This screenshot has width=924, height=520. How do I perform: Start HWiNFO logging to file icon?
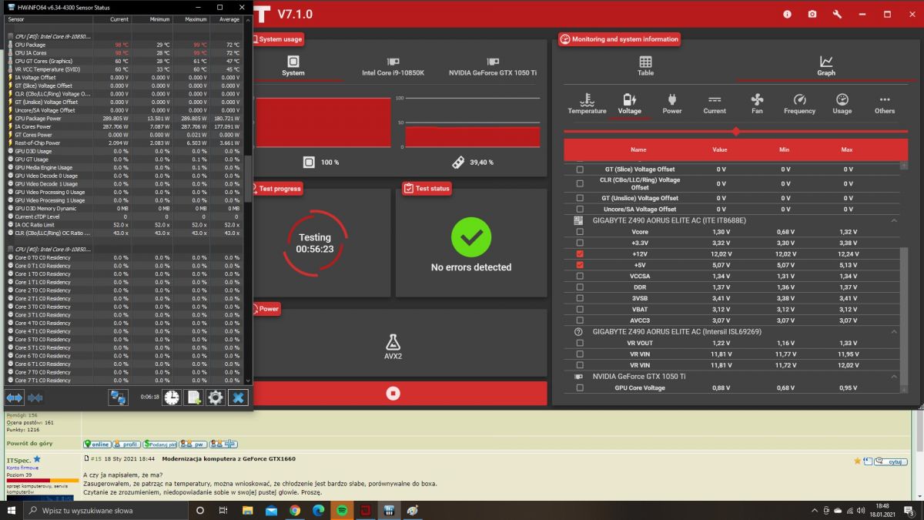pyautogui.click(x=194, y=398)
